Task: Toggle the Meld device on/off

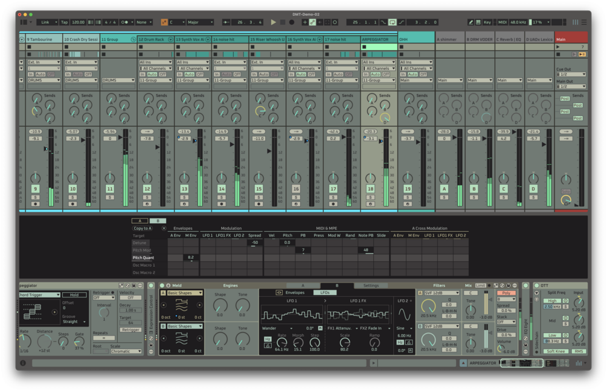Action: tap(162, 285)
